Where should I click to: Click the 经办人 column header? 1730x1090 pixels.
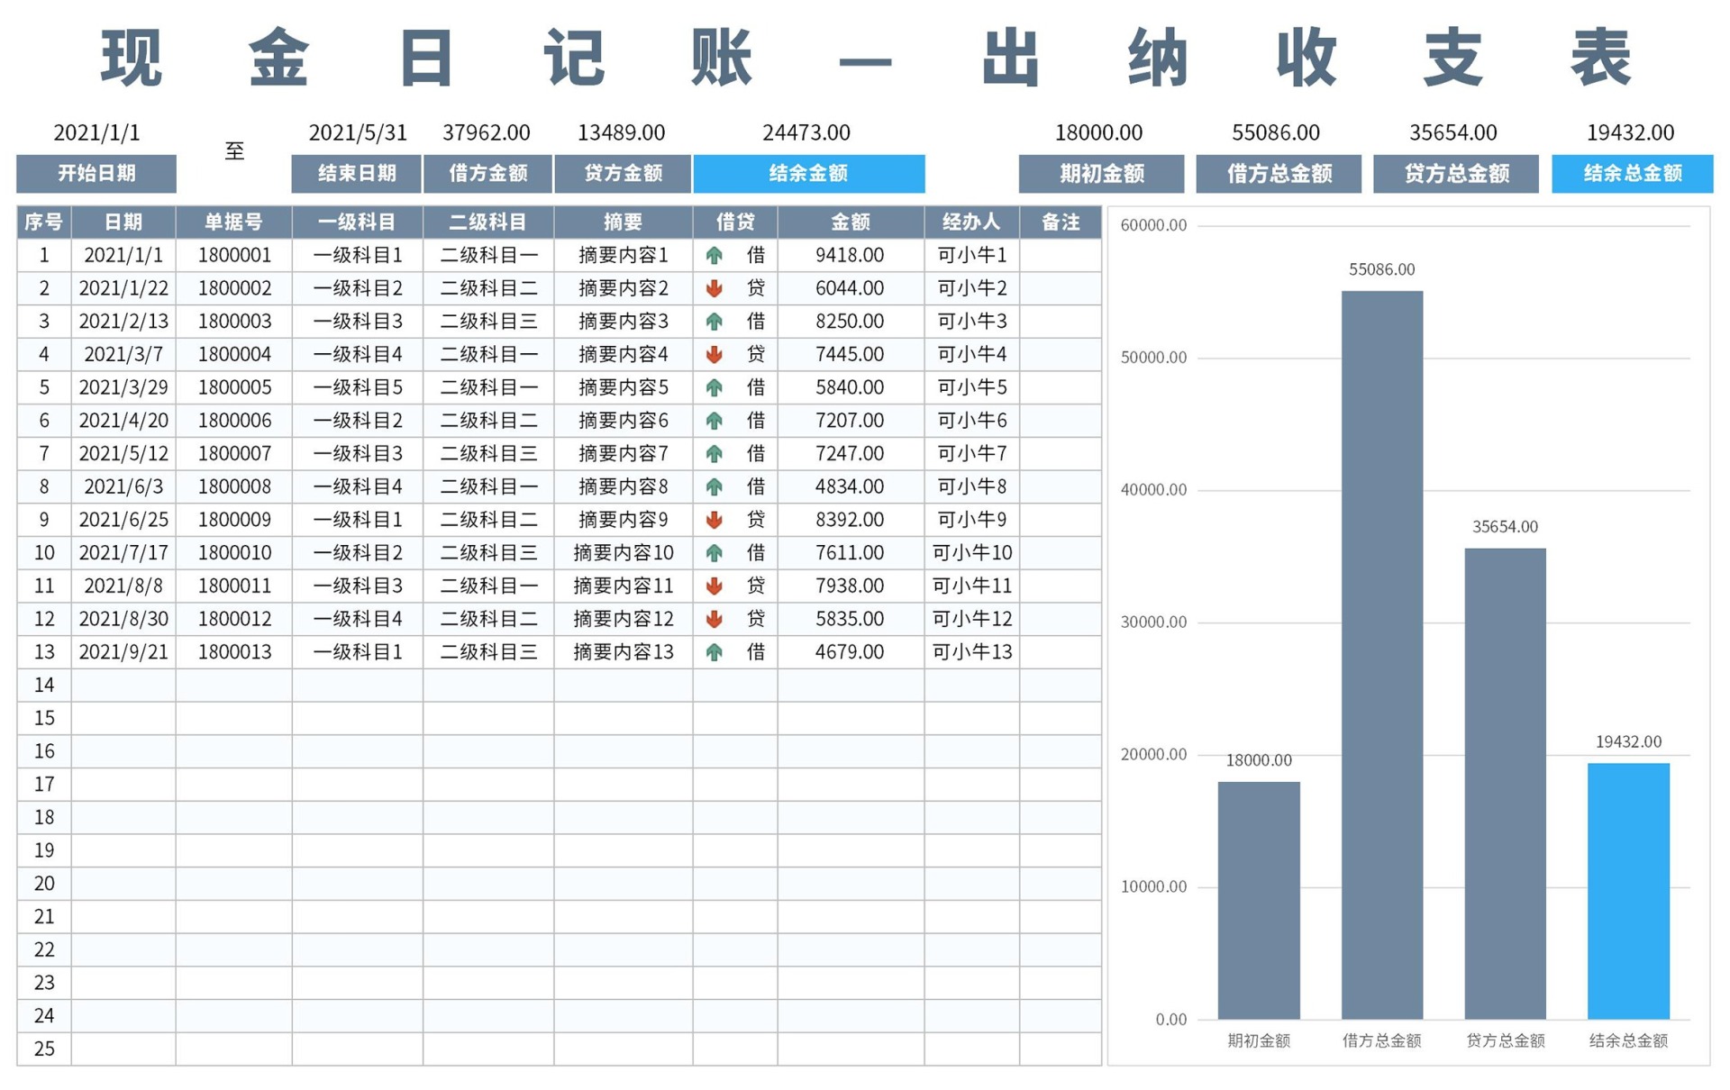971,223
